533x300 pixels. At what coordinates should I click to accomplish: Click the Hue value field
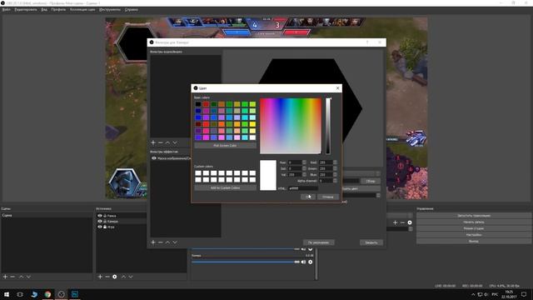click(x=295, y=162)
